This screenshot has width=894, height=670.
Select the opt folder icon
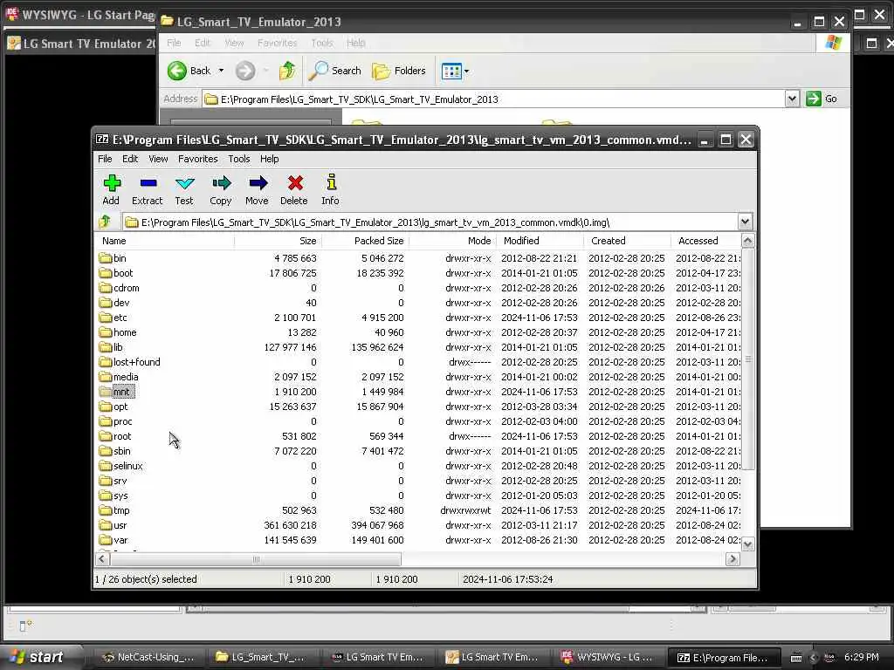pos(105,407)
